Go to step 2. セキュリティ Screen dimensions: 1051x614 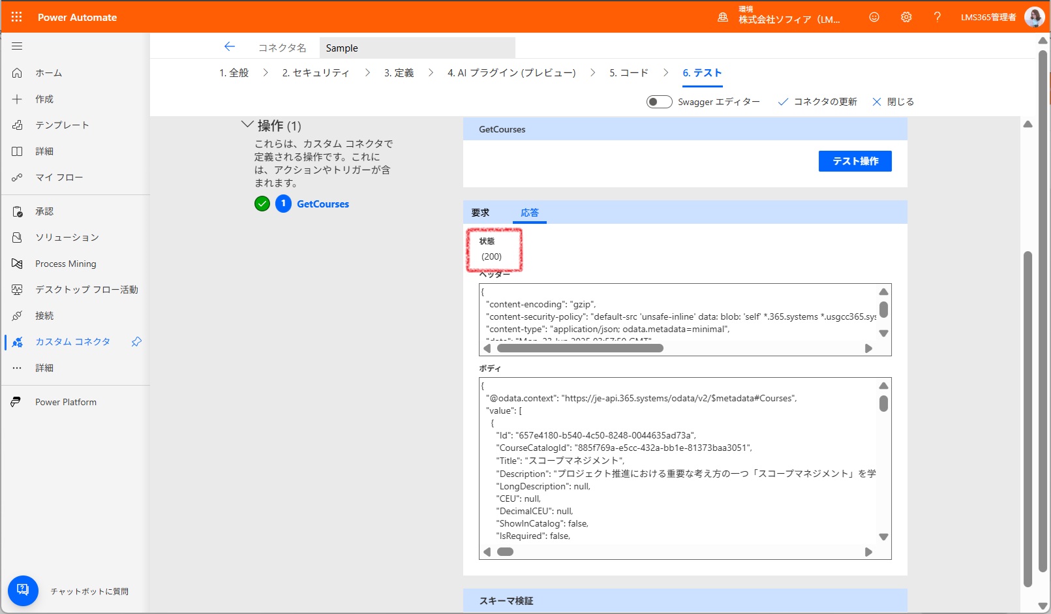(x=316, y=73)
